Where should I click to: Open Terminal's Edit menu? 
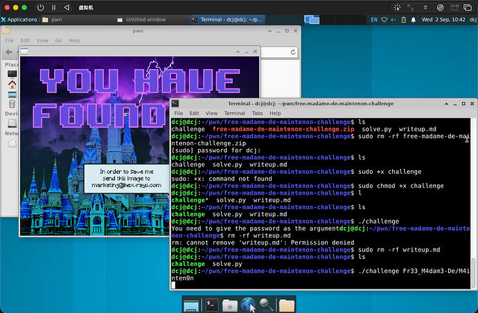pos(194,113)
